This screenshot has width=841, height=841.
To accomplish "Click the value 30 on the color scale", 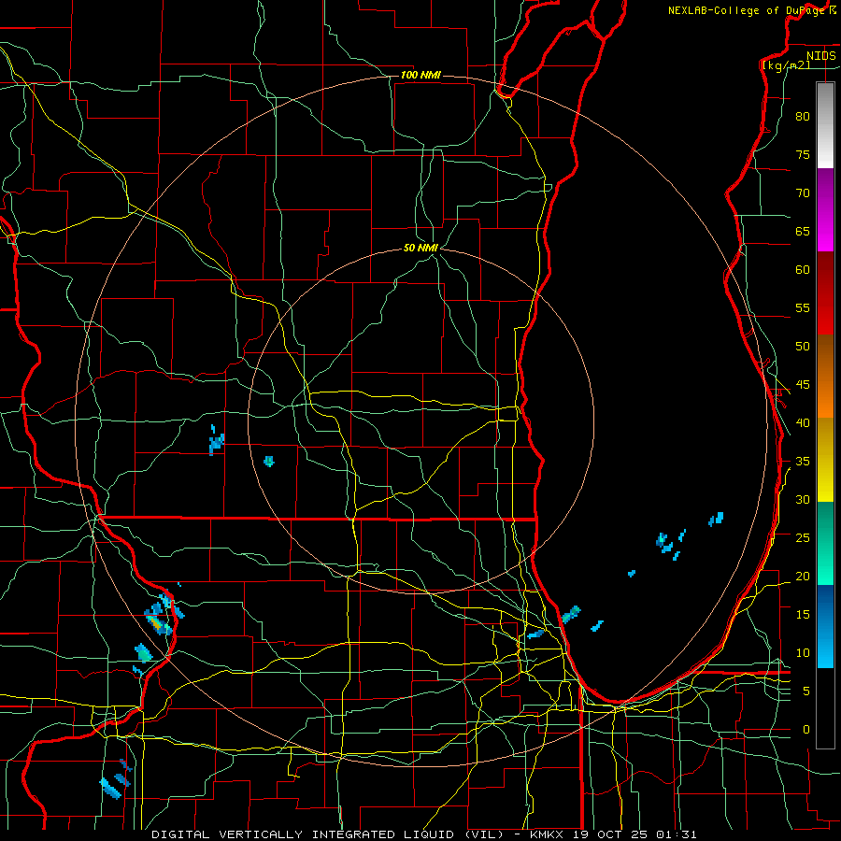I will (803, 499).
